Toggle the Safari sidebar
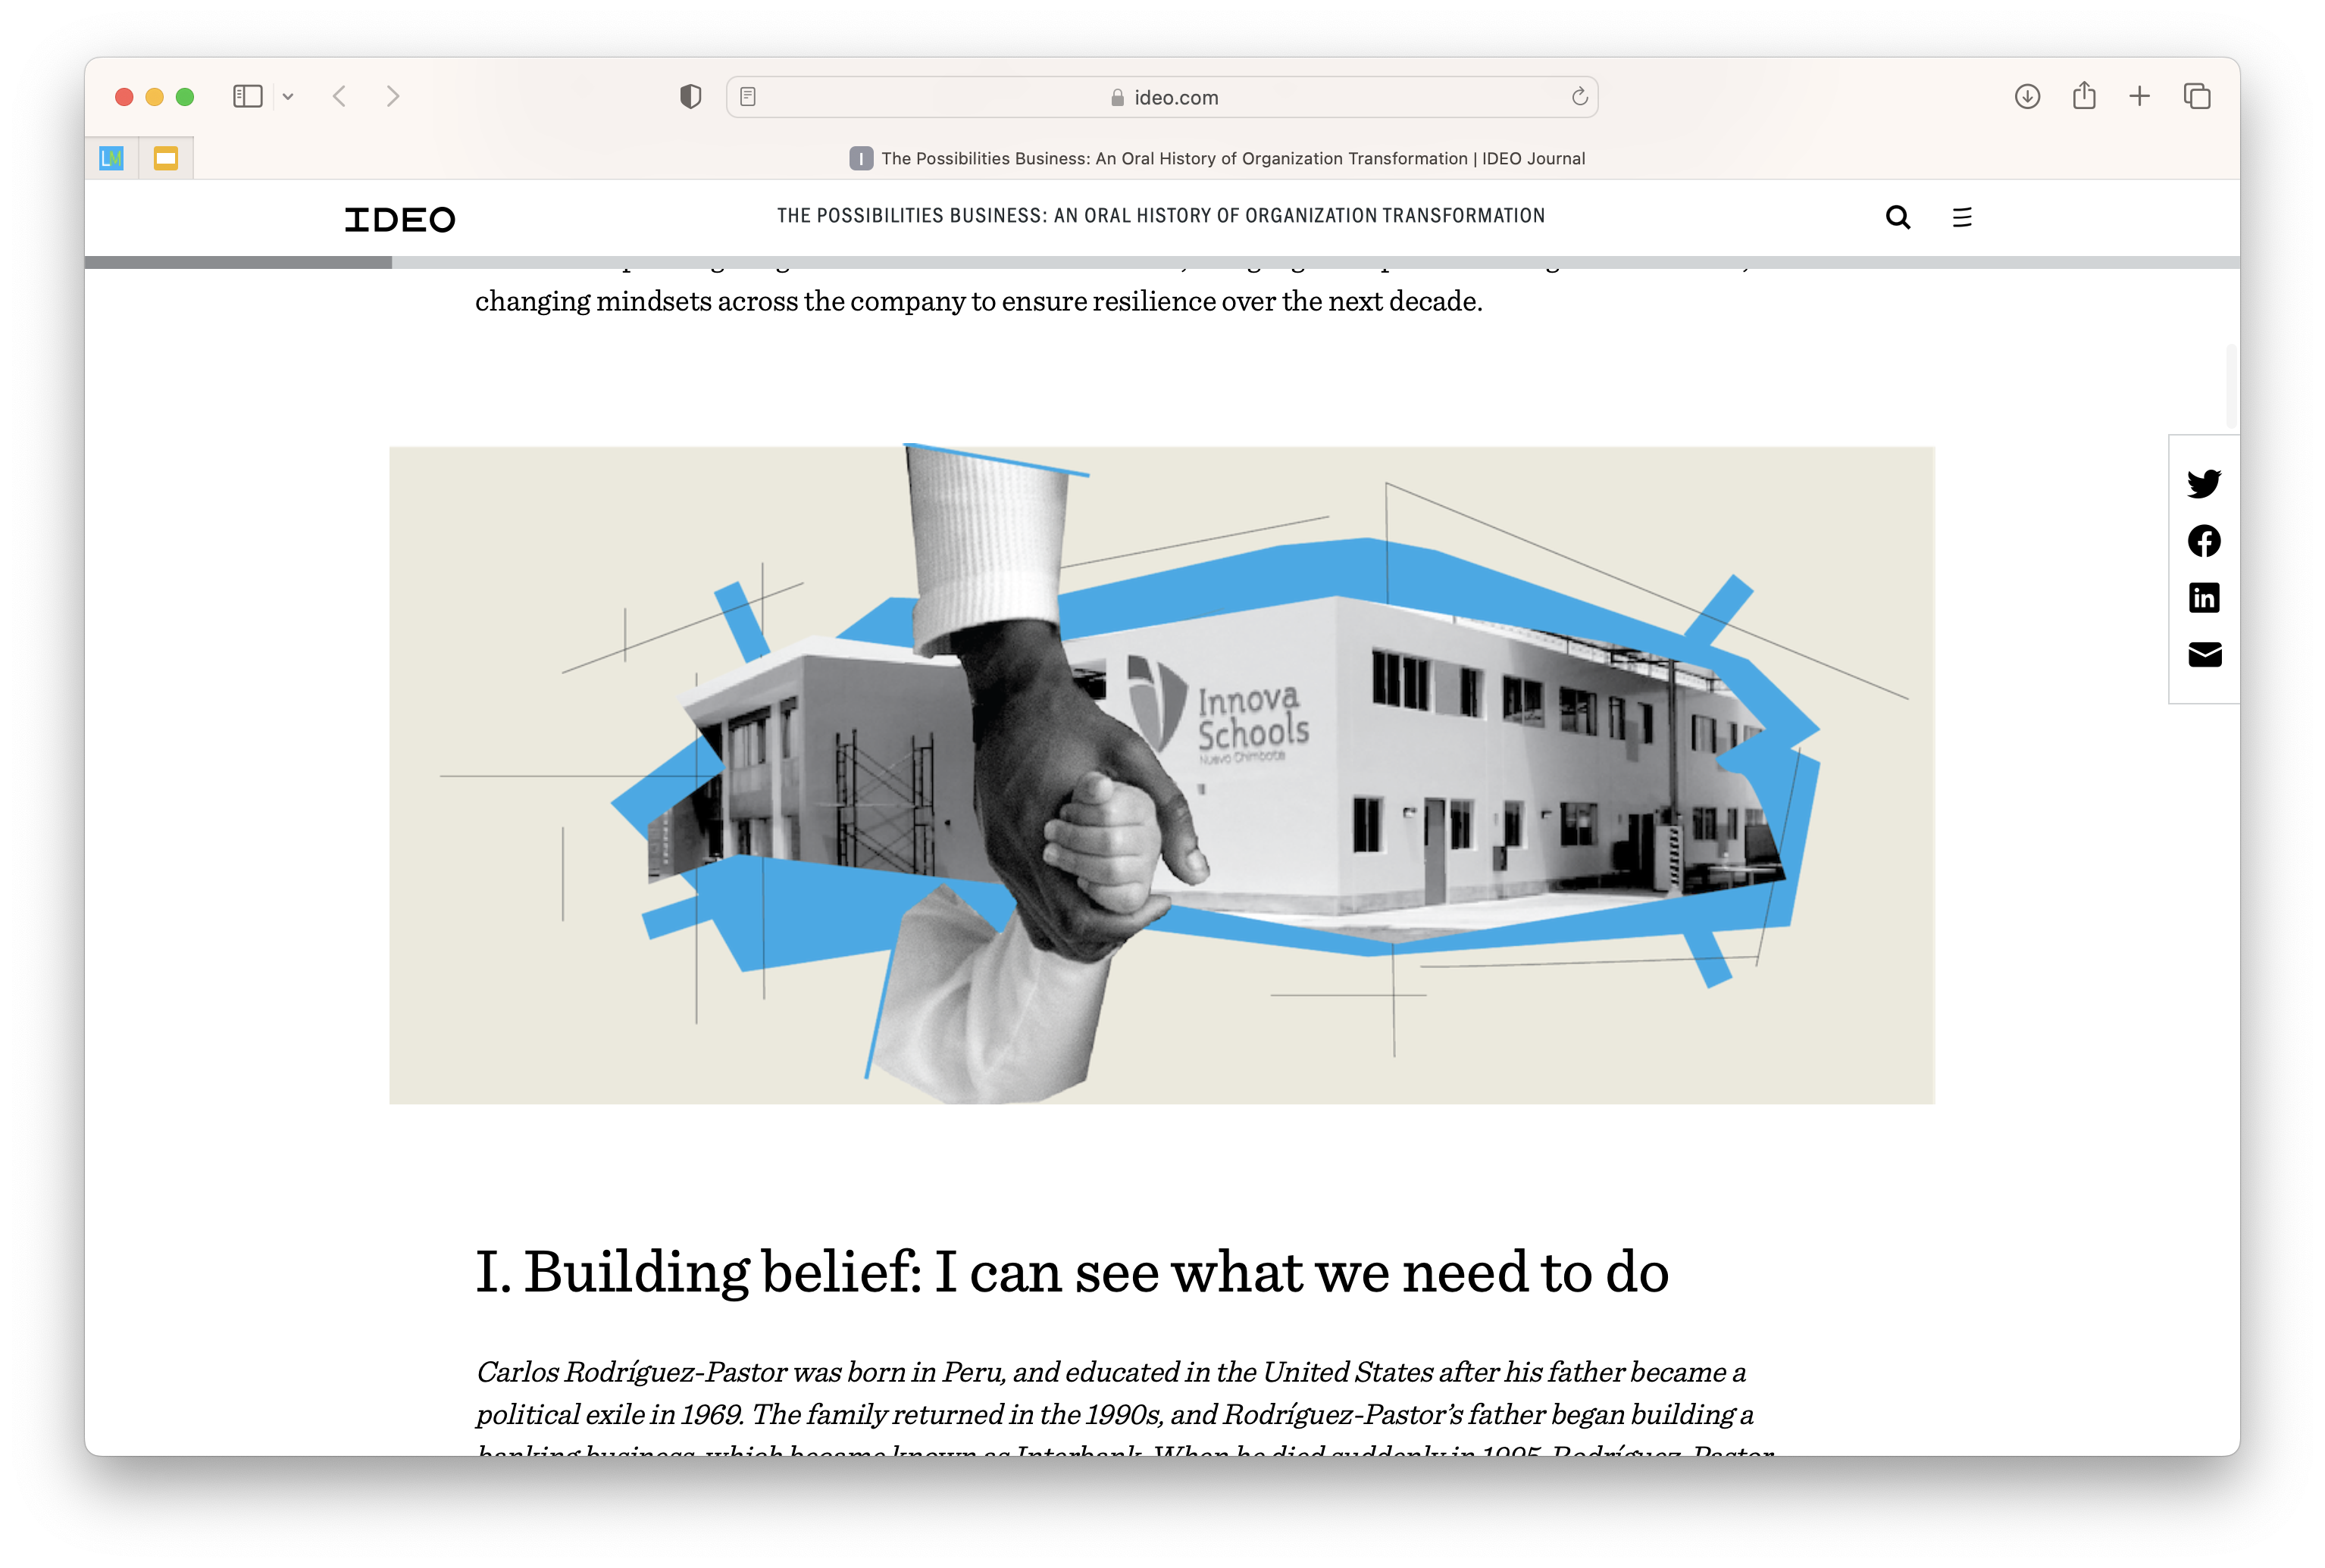This screenshot has height=1568, width=2325. tap(247, 97)
